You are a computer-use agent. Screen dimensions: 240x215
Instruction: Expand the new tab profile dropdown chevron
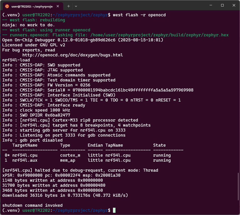coord(76,6)
